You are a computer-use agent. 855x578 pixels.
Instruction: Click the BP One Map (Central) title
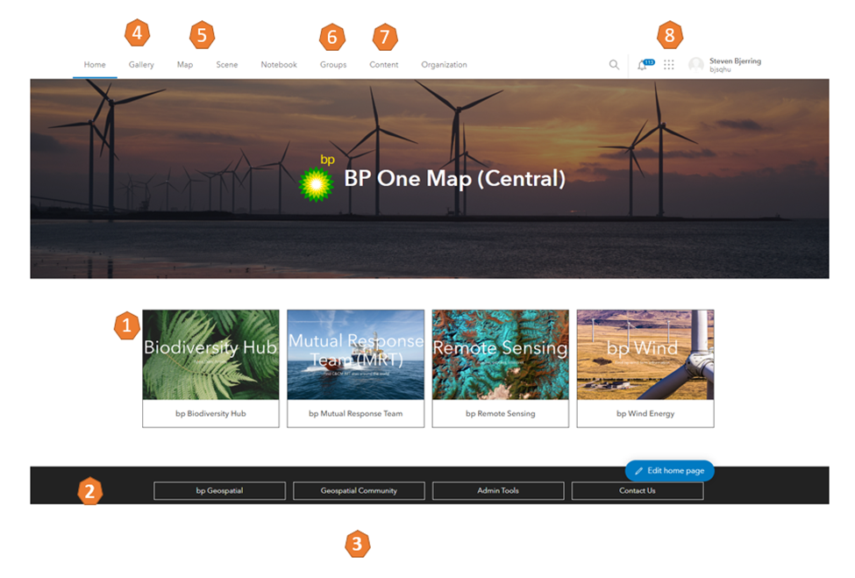click(x=455, y=179)
